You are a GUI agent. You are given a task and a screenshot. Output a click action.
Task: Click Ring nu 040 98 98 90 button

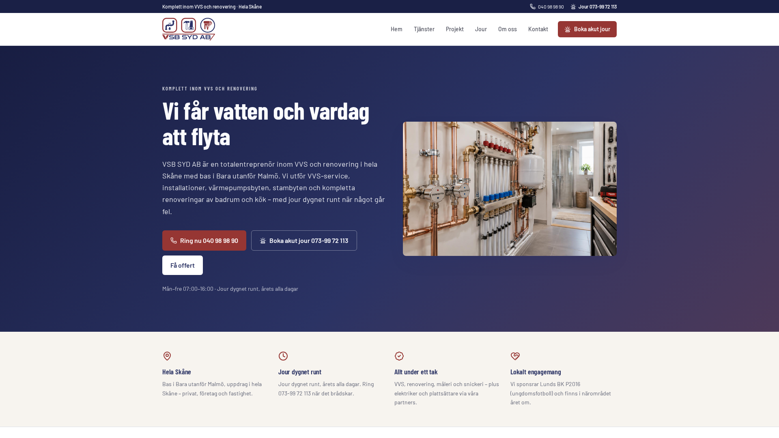click(x=204, y=240)
